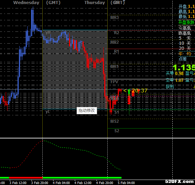Select the 最高 high price row
The width and height of the screenshot is (195, 185).
tap(187, 11)
